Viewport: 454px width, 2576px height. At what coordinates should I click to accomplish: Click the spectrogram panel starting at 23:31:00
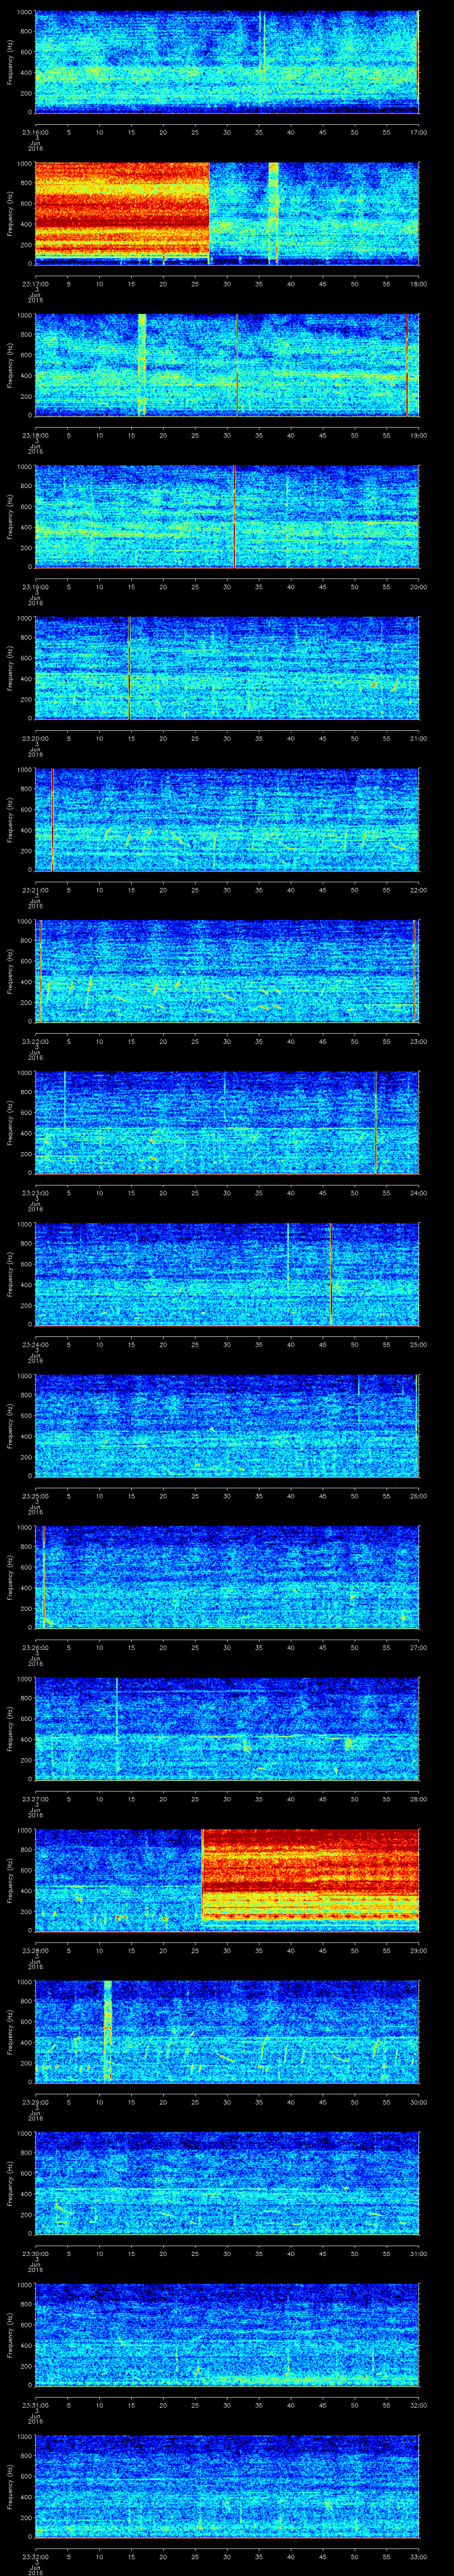click(x=227, y=2336)
